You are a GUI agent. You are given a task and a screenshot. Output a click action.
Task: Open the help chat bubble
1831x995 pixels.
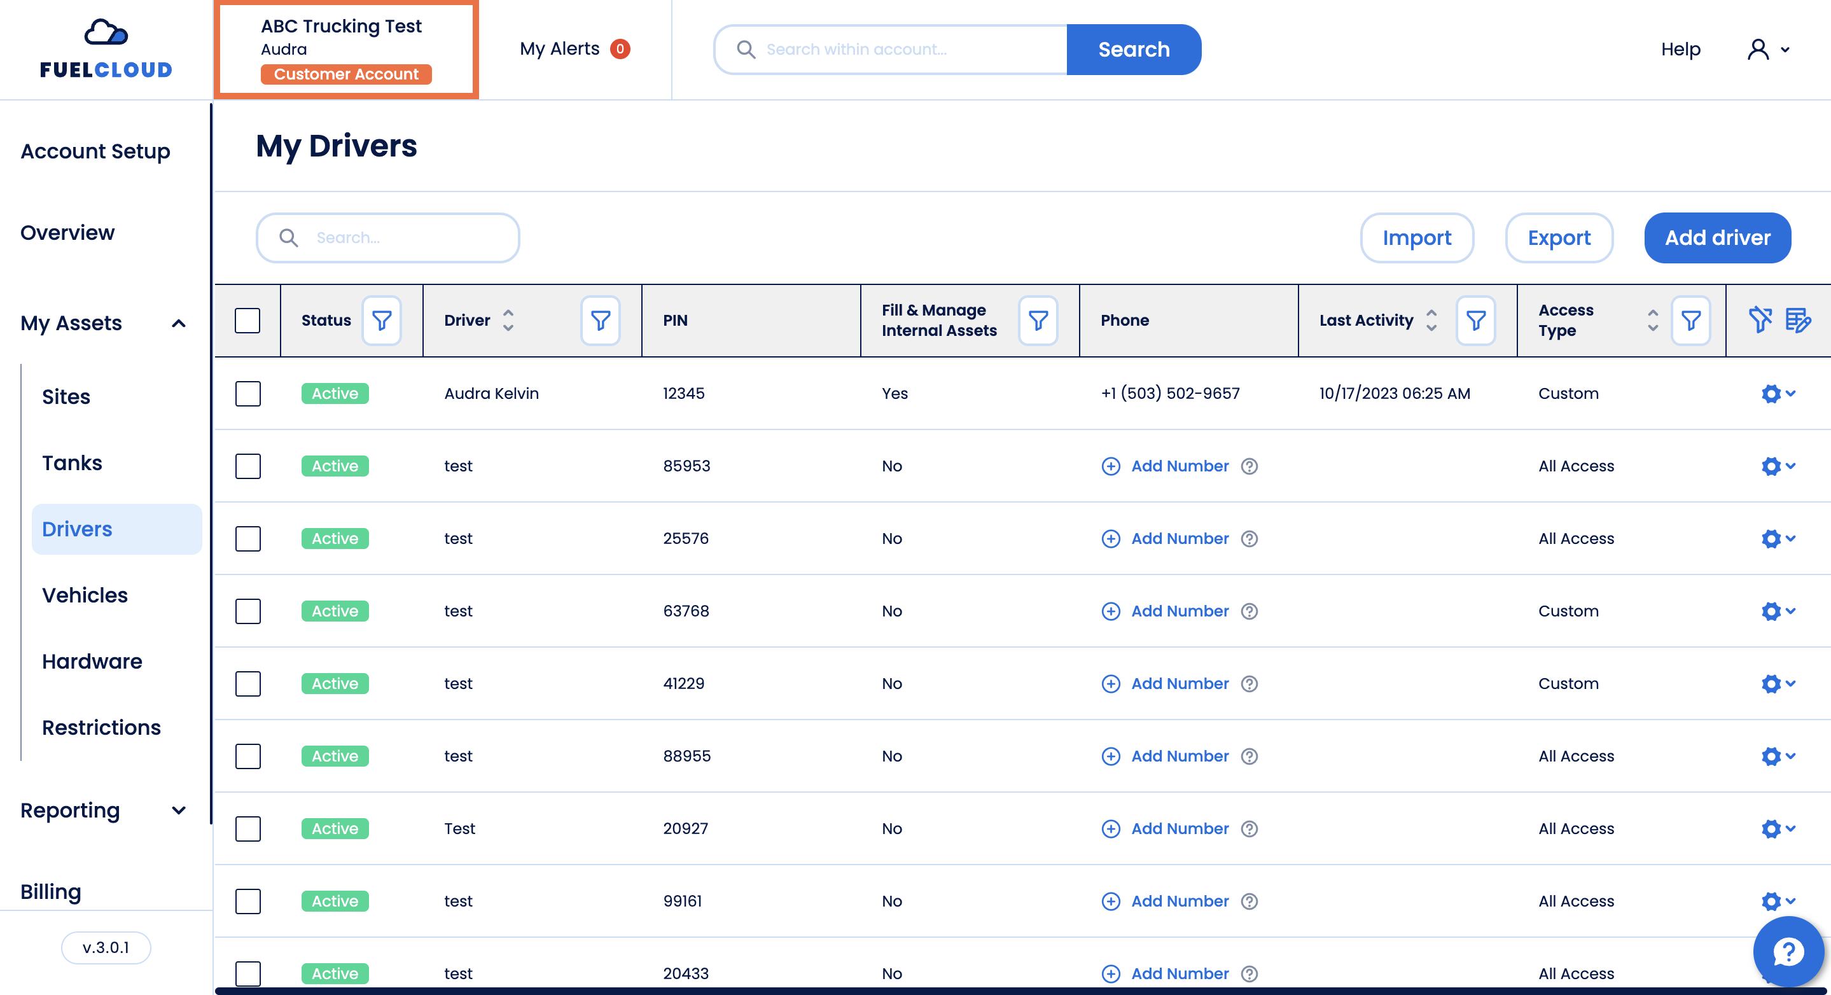click(1788, 952)
